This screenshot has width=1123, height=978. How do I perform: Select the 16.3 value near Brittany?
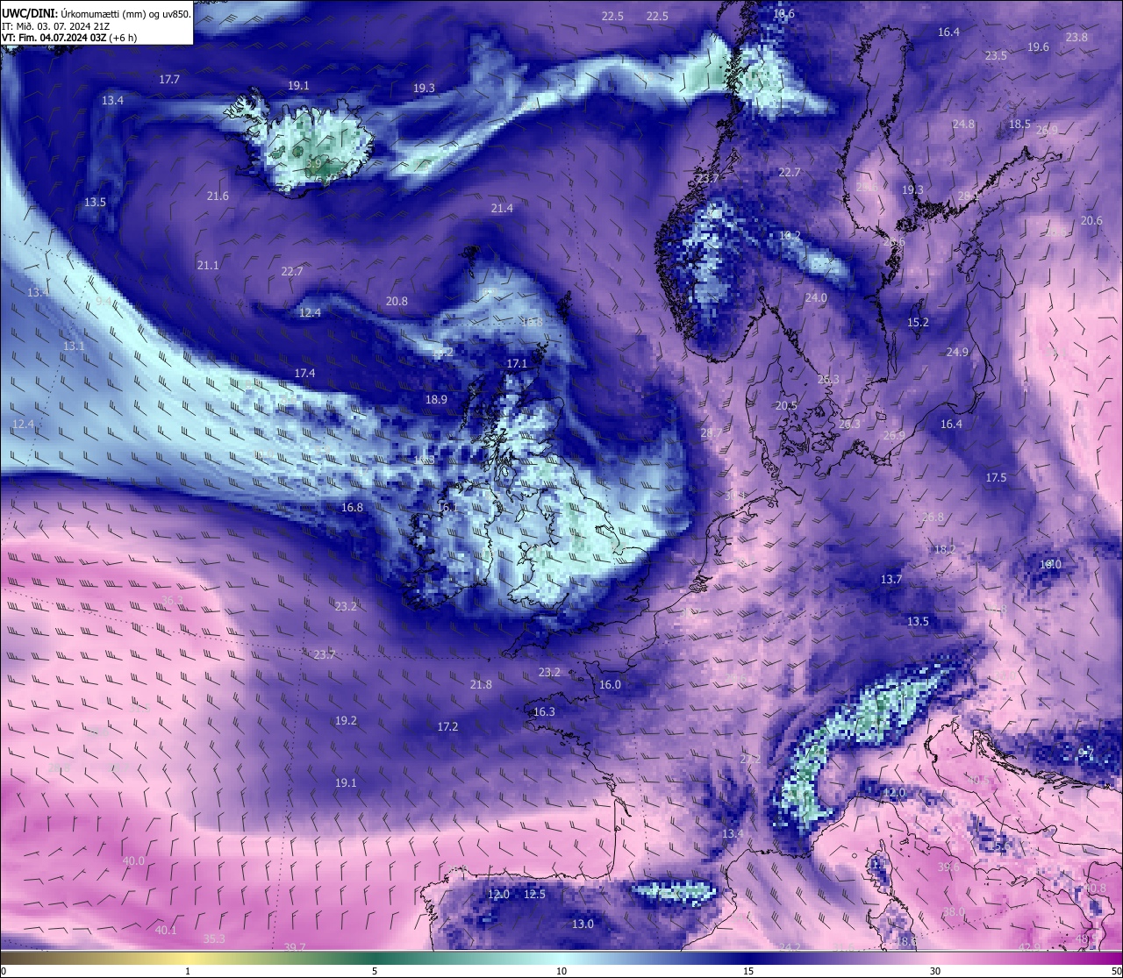[x=544, y=712]
